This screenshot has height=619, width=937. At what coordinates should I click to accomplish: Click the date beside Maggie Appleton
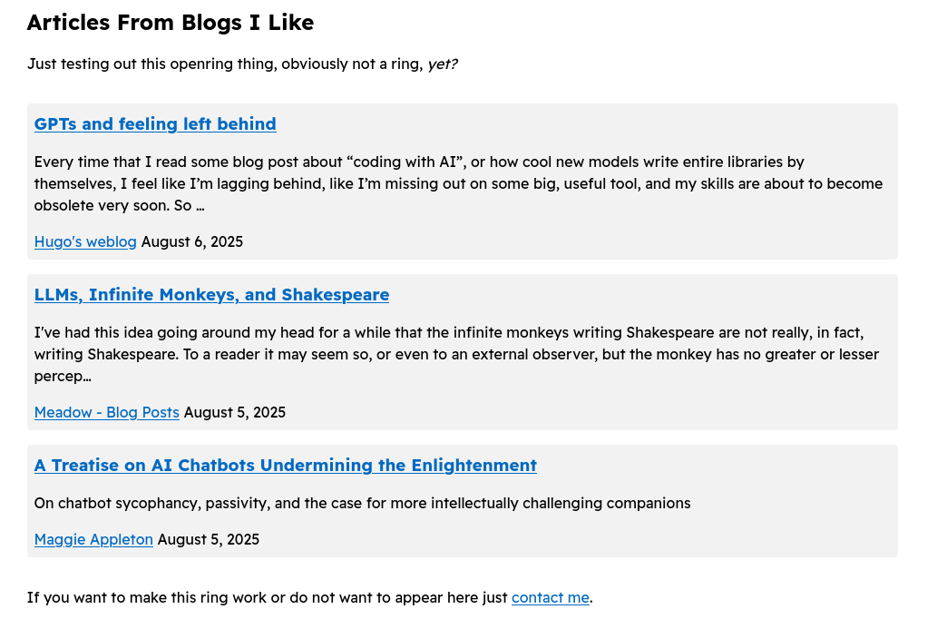[208, 539]
